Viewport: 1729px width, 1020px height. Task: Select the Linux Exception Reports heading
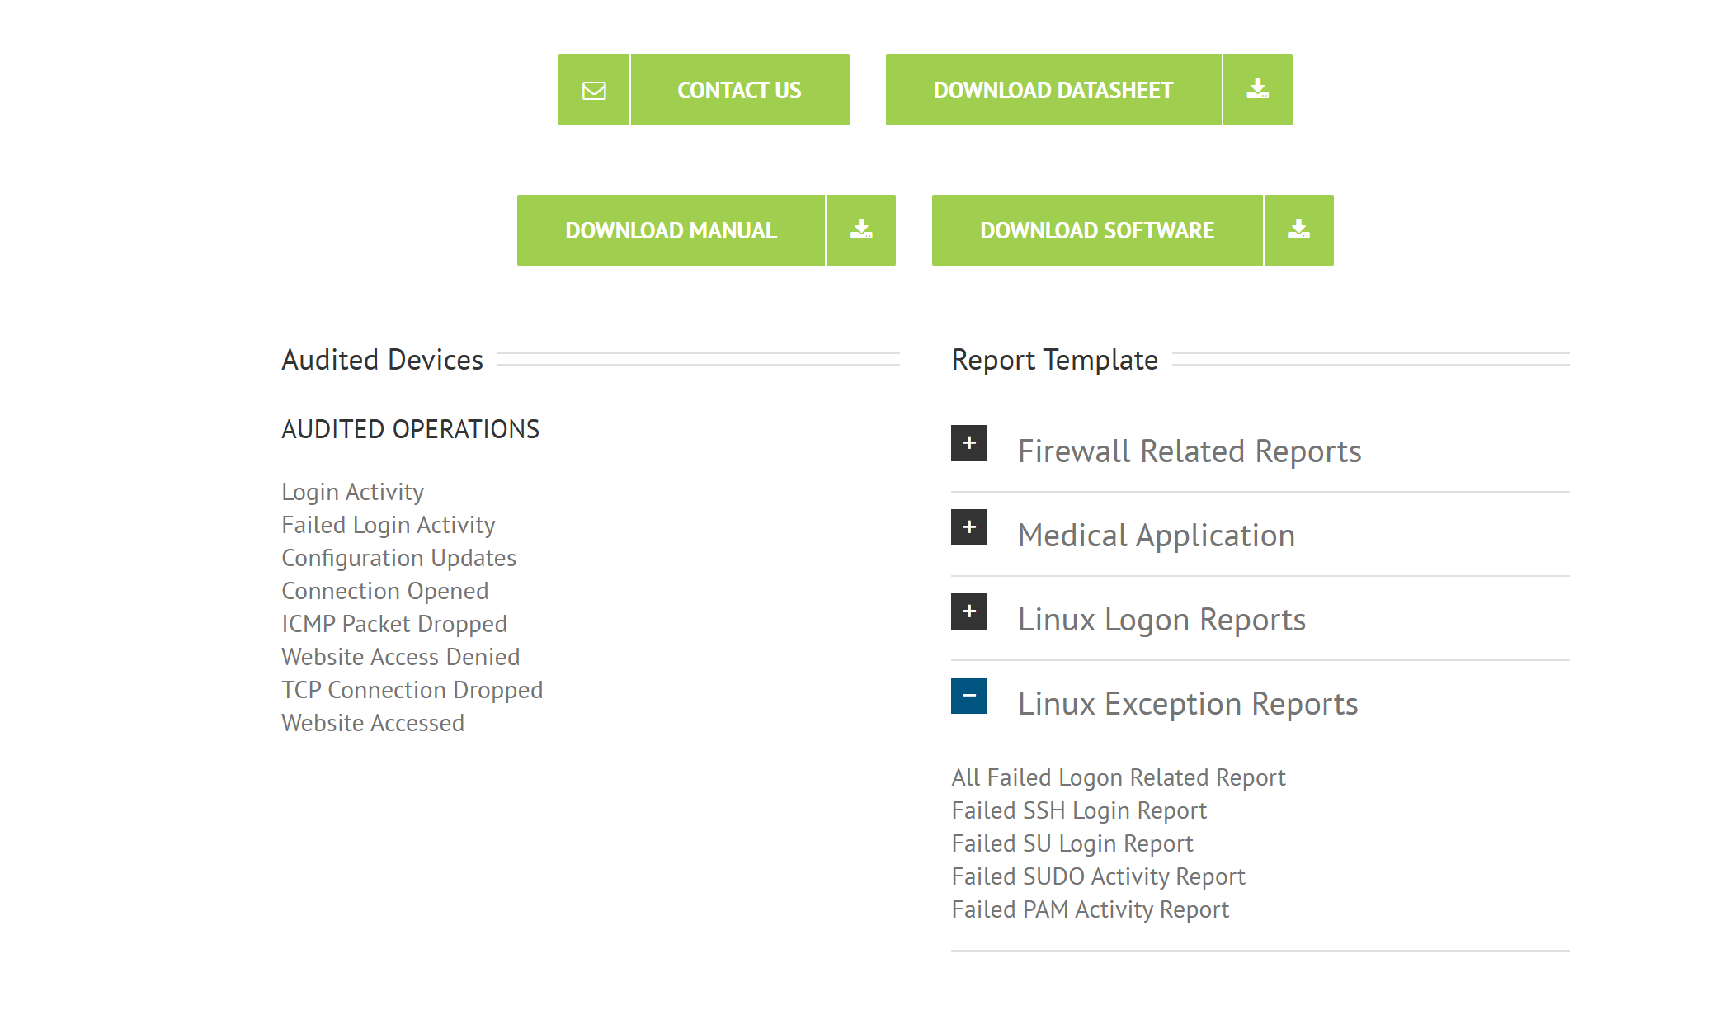[1188, 704]
